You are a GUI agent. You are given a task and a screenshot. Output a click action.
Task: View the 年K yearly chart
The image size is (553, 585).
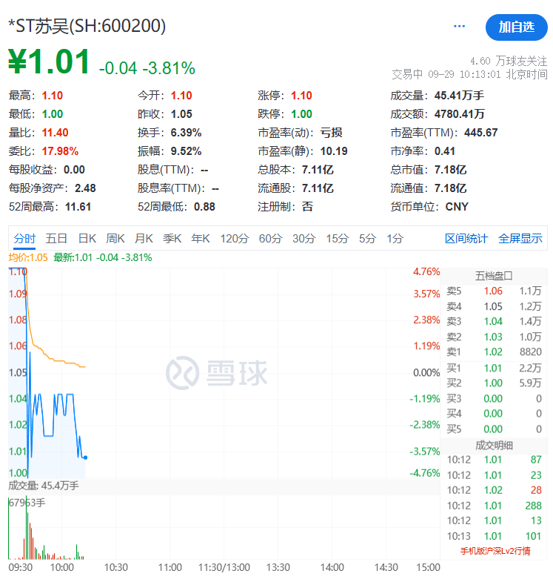click(201, 238)
